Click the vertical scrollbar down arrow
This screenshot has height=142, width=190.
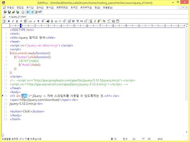pos(187,132)
